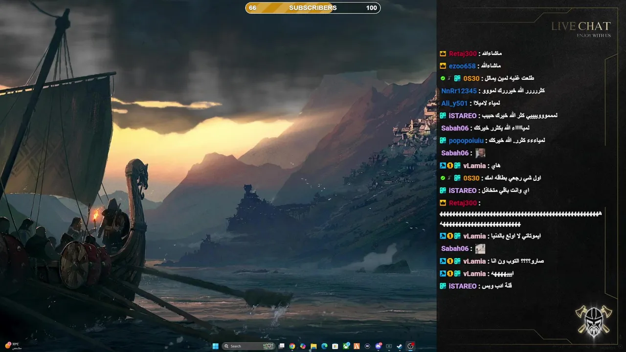
Task: Click ISTAREO on the كثر الله خيرك حبيب message
Action: coord(463,116)
